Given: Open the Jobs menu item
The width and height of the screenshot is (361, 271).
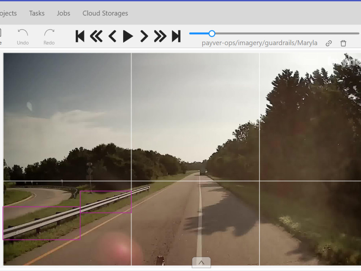Looking at the screenshot, I should point(64,13).
